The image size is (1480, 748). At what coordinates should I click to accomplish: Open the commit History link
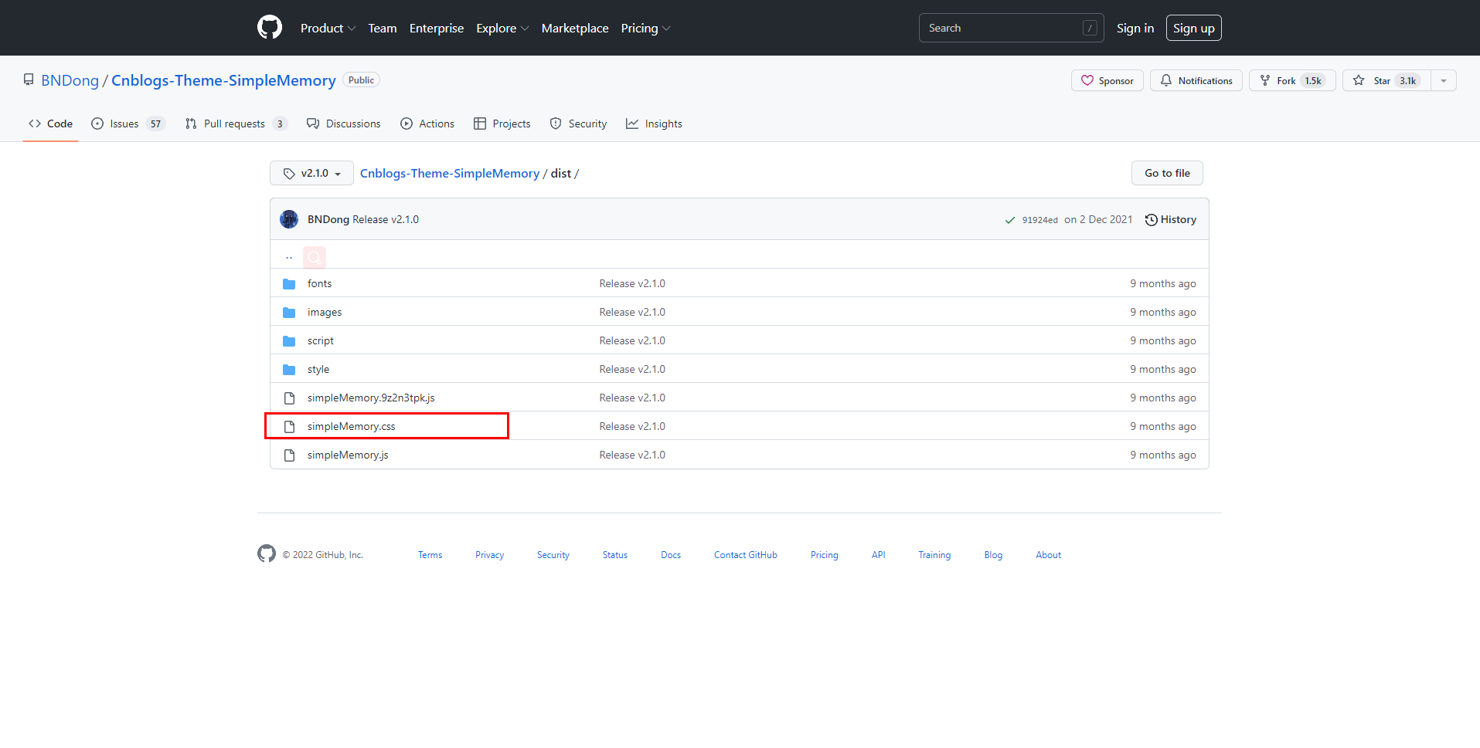(x=1171, y=219)
